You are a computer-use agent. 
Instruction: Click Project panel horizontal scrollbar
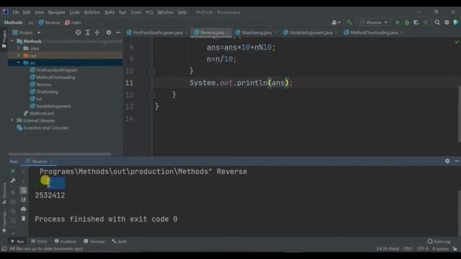click(60, 154)
